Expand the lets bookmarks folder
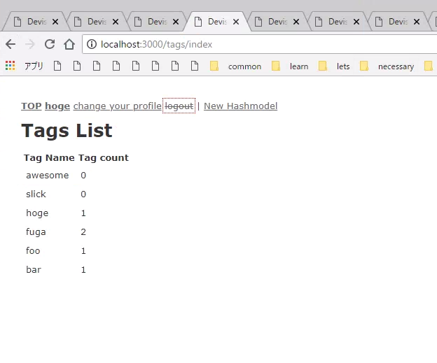This screenshot has height=363, width=437. tap(335, 66)
